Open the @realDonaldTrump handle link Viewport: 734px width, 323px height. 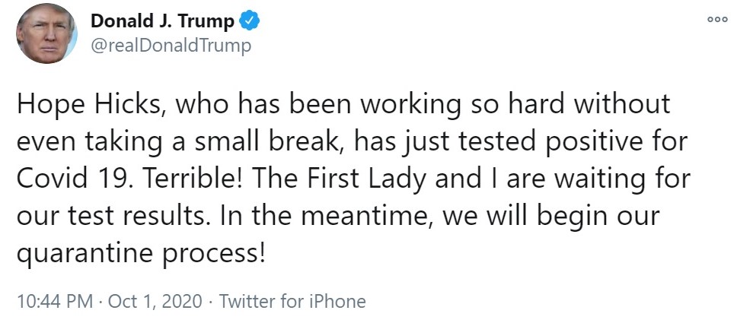pyautogui.click(x=171, y=46)
